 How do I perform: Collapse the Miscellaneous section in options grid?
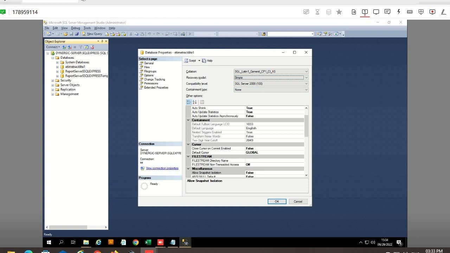(x=188, y=169)
